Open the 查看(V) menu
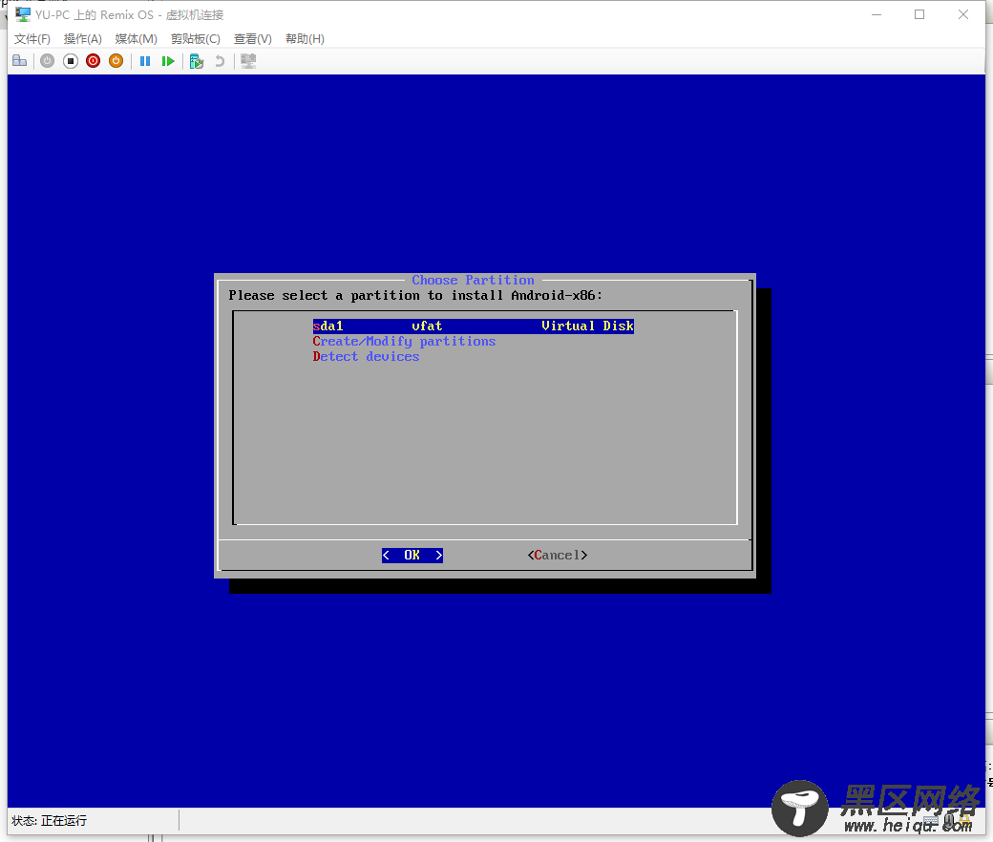The width and height of the screenshot is (993, 842). pyautogui.click(x=253, y=38)
